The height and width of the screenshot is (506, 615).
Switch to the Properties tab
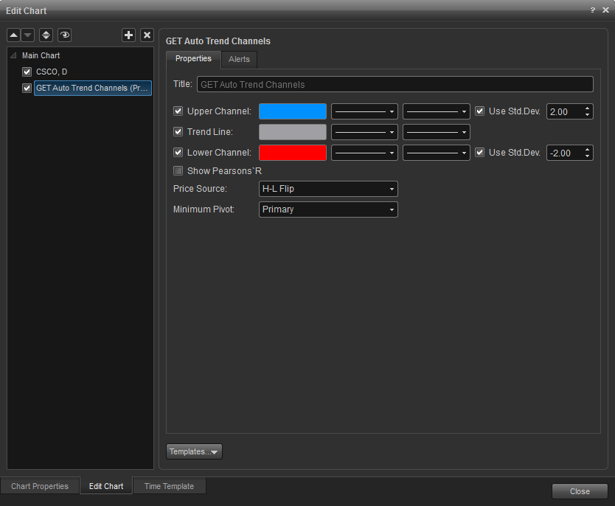click(x=193, y=59)
